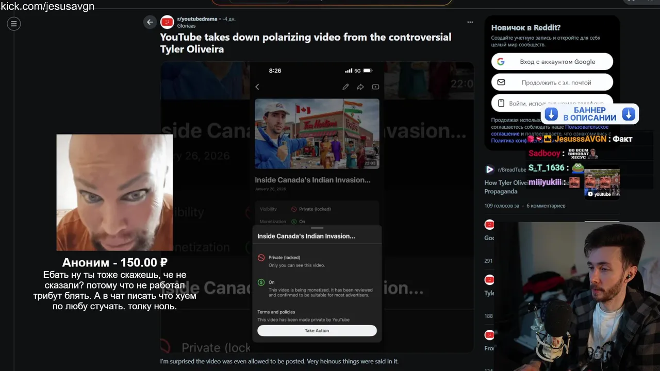Click the 109 голосов vote count
Screen dimensions: 660x371
[502, 206]
